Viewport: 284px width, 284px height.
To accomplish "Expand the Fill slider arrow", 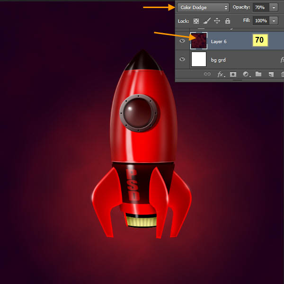I will click(273, 21).
